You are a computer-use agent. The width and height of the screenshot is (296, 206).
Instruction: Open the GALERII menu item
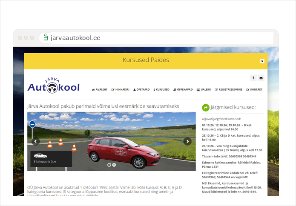(204, 90)
